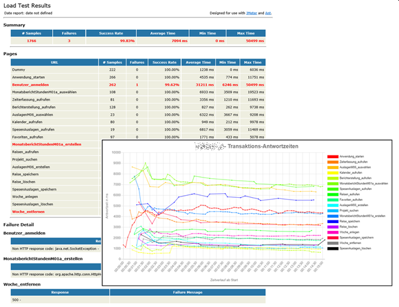Click the 'Date report: date not defined' text
Viewport: 399px width, 307px height.
pos(28,13)
